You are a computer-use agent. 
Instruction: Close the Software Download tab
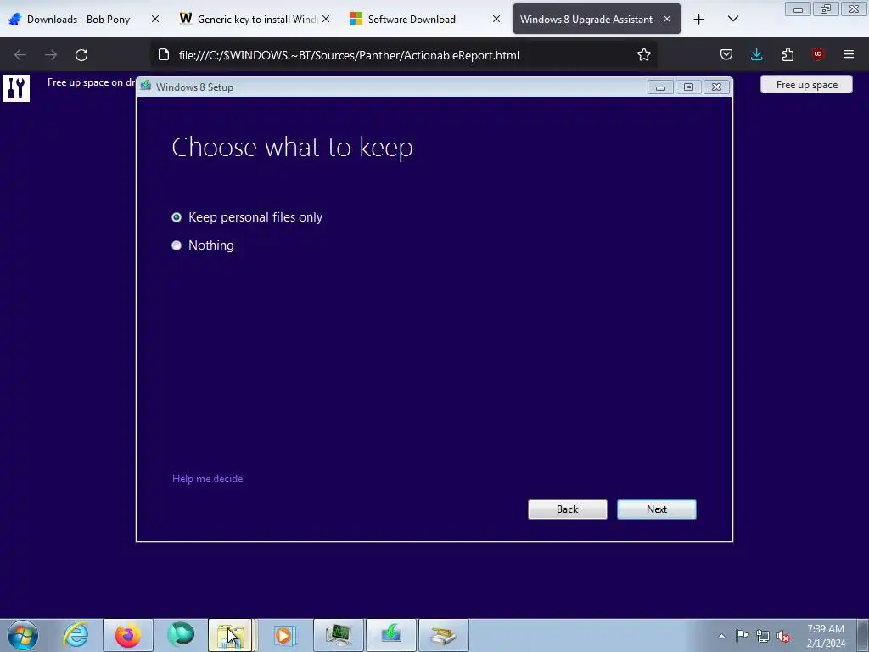pos(496,19)
